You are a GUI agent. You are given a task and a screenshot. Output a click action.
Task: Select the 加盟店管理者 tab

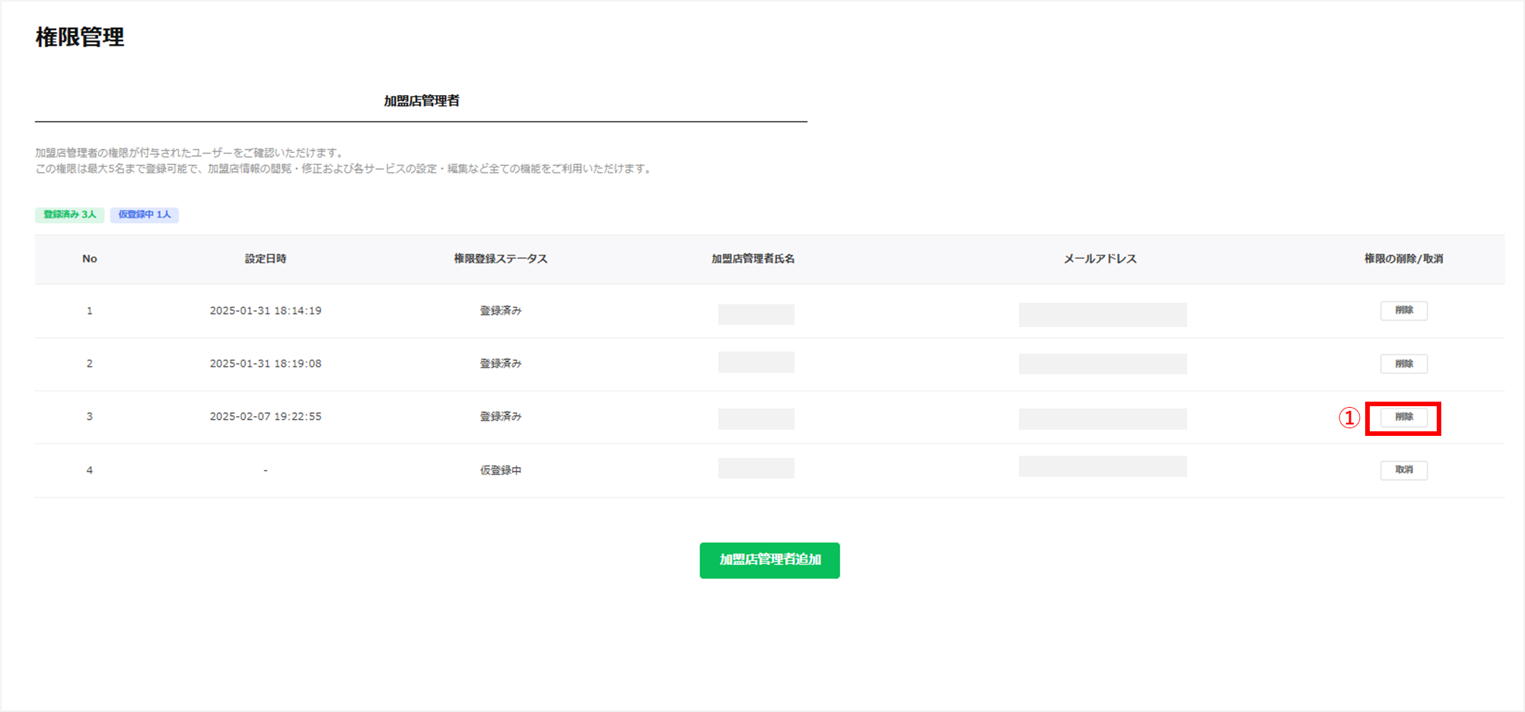coord(421,101)
